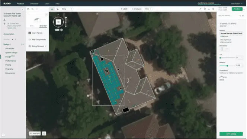Open the Aurora Sample Solar Panel module dropdown

(231, 33)
